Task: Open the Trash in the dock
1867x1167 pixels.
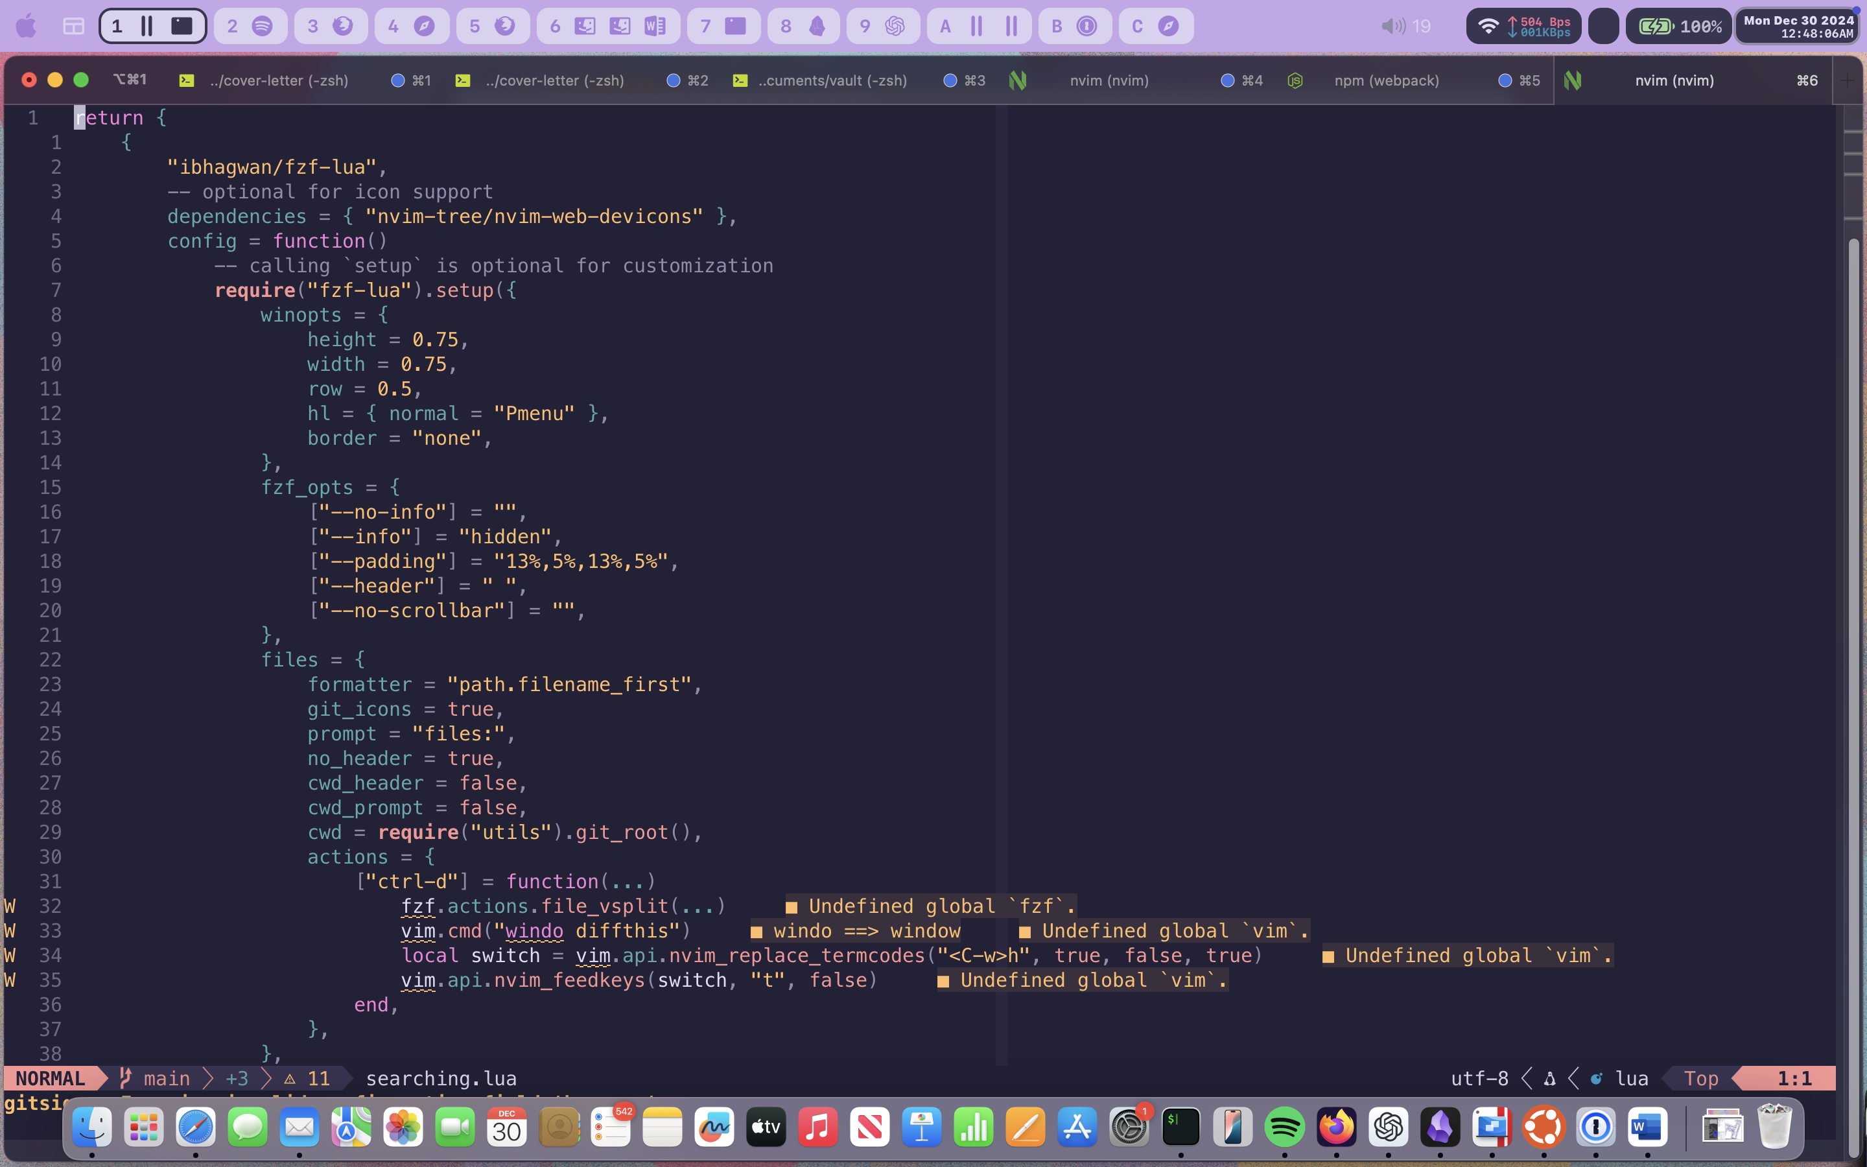Action: click(1774, 1127)
